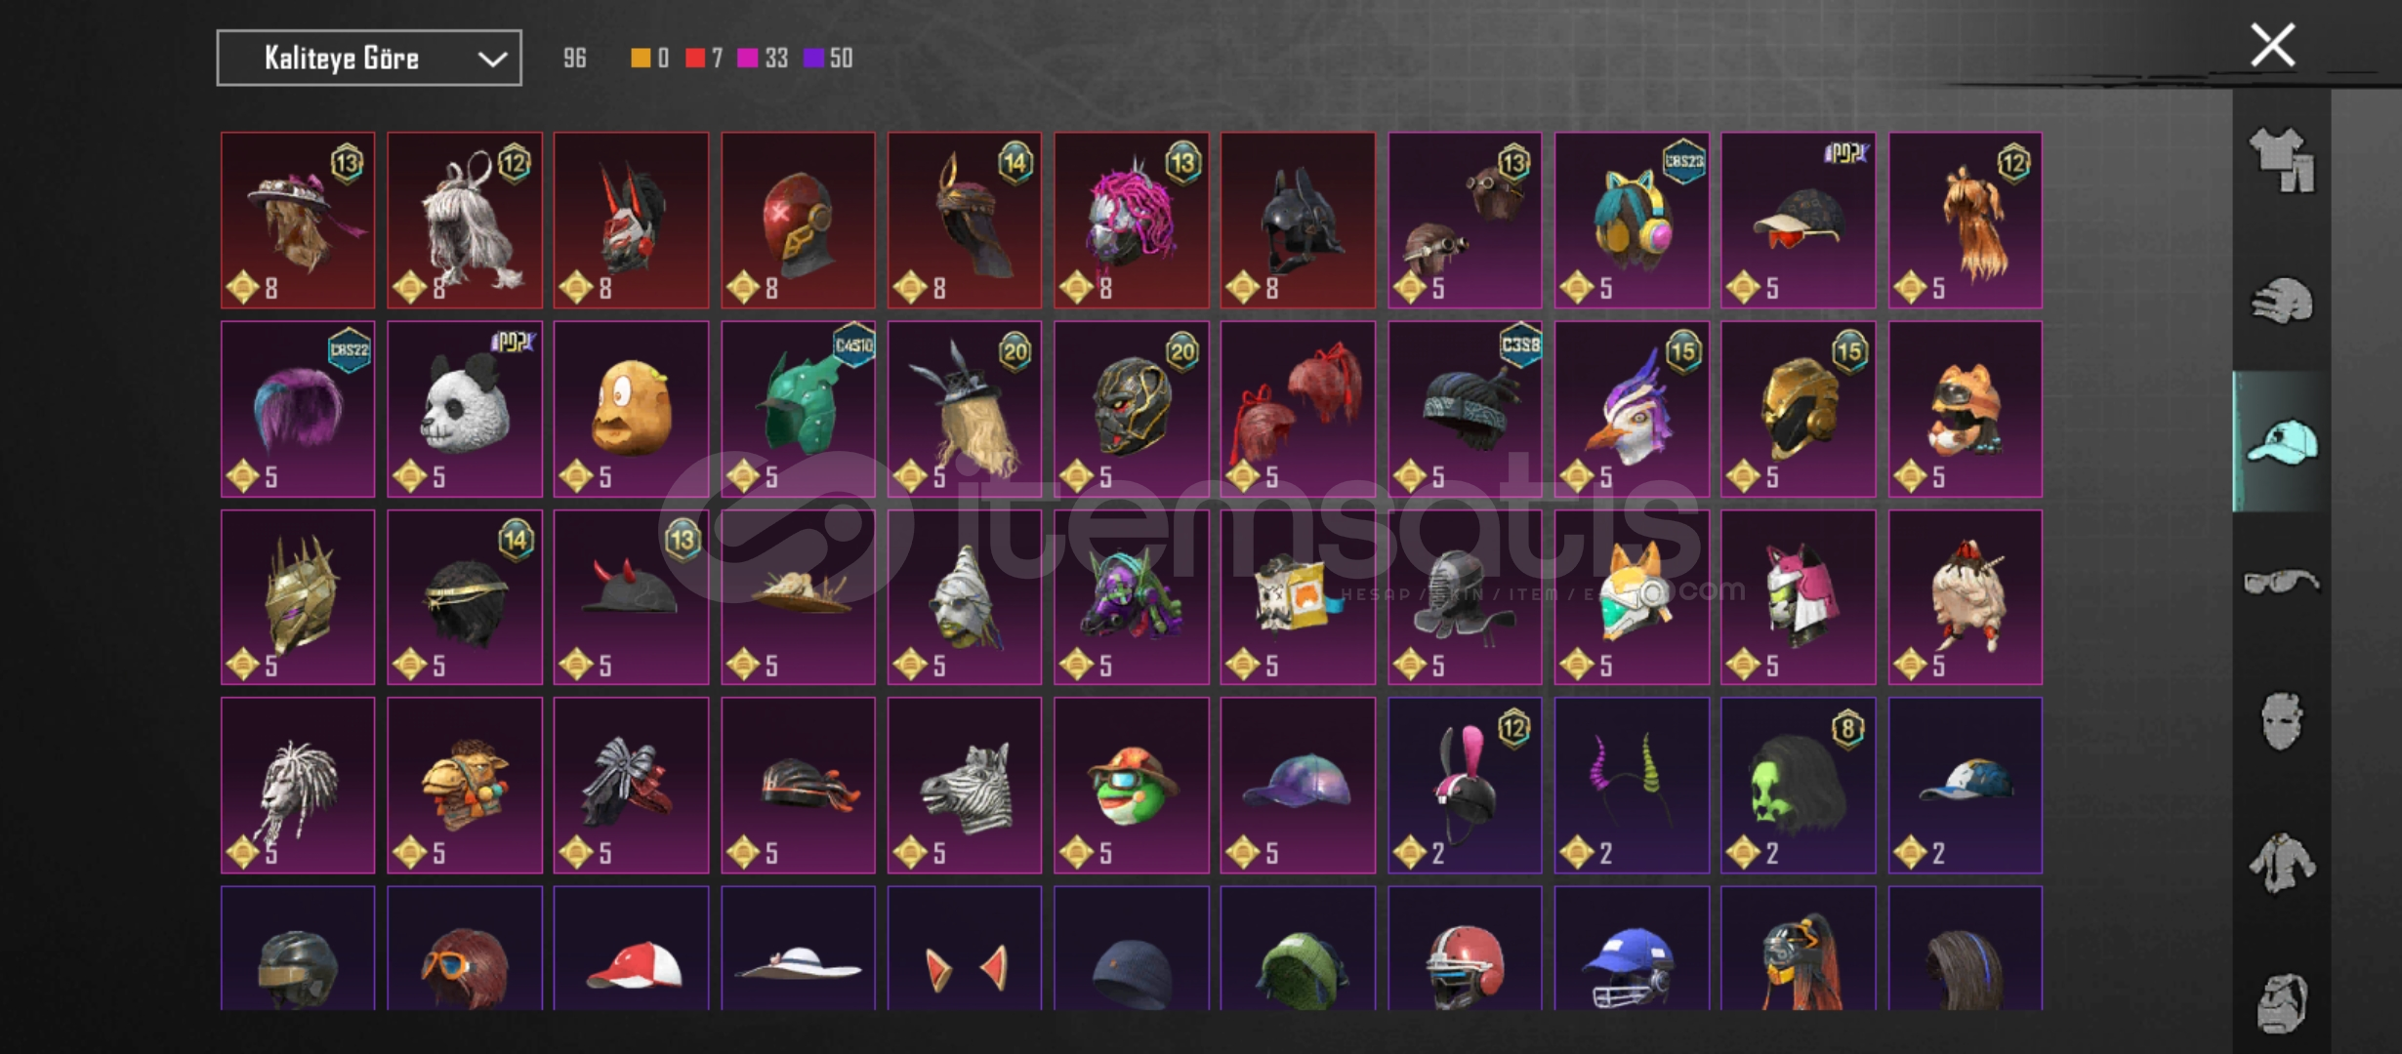Click the dropdown chevron arrow
Image resolution: width=2402 pixels, height=1054 pixels.
point(492,60)
